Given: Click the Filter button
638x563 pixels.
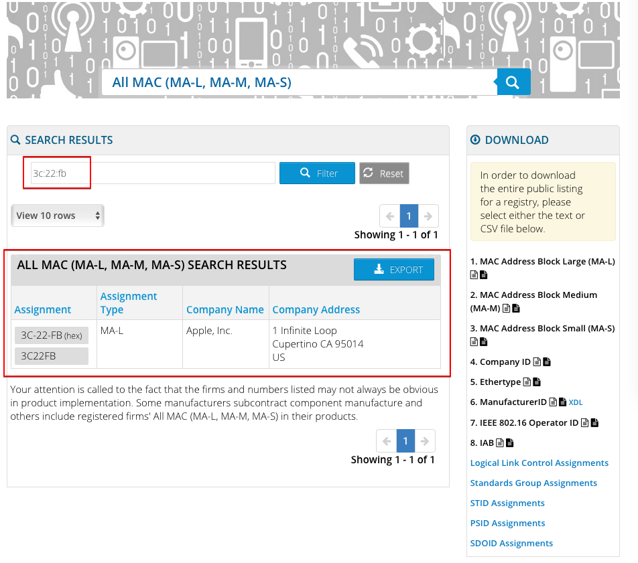Looking at the screenshot, I should click(x=317, y=173).
